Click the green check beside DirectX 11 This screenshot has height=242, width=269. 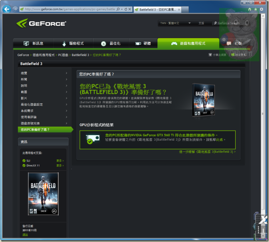click(24, 165)
